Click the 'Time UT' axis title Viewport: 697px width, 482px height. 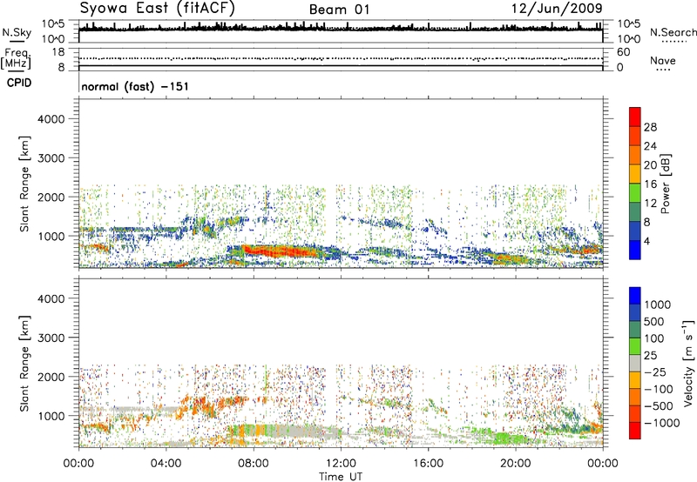341,477
